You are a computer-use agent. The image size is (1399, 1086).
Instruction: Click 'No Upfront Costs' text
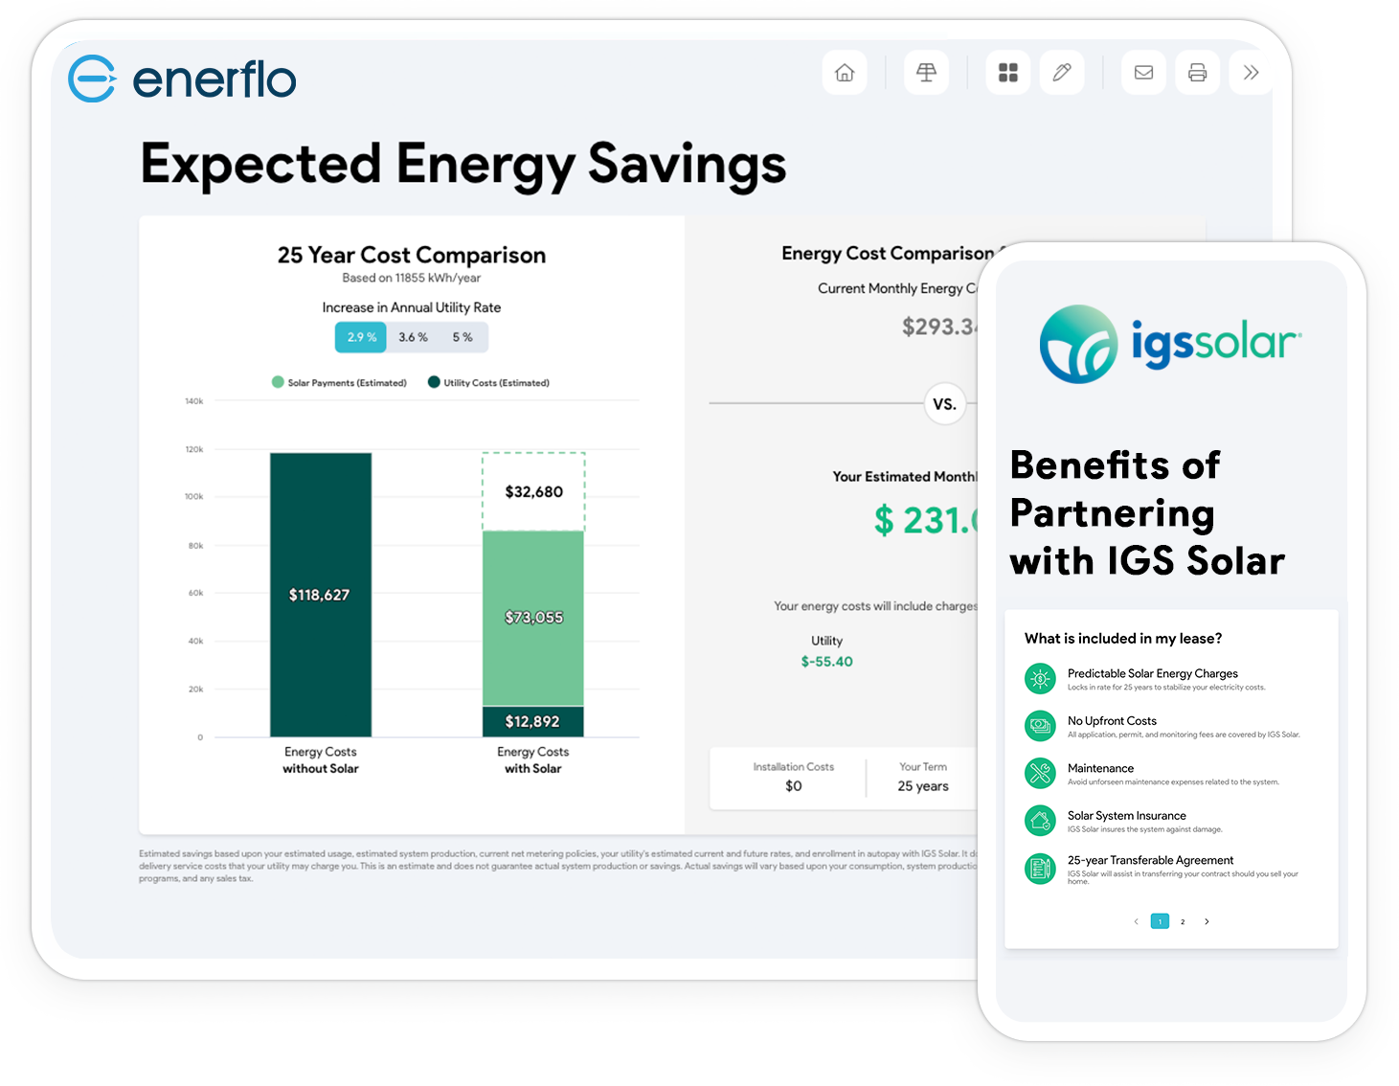1112,720
